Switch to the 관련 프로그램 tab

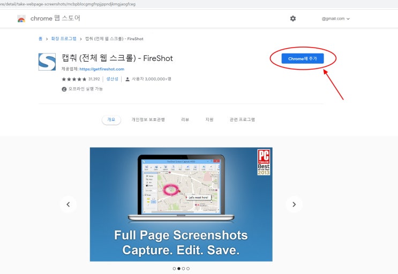[242, 120]
